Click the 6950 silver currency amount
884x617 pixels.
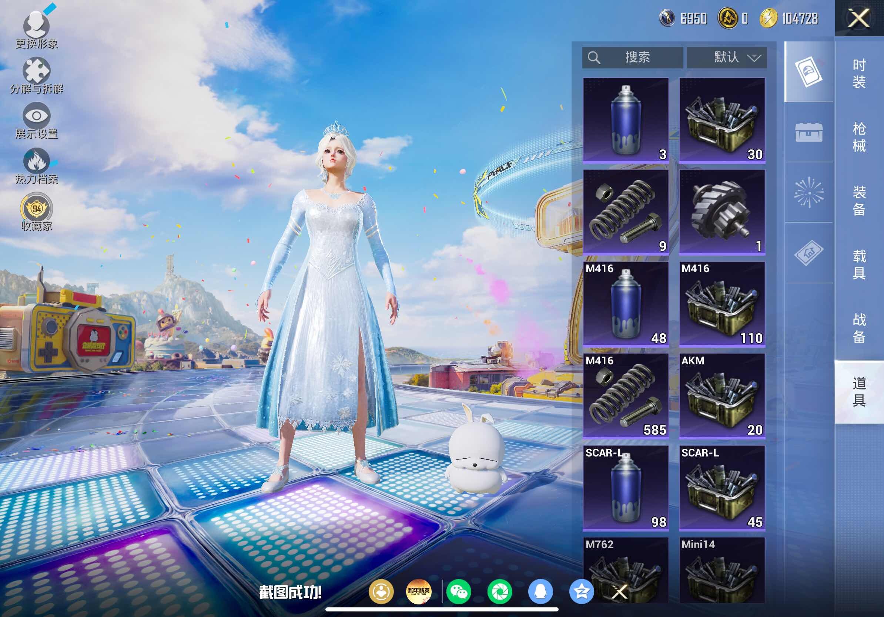694,18
